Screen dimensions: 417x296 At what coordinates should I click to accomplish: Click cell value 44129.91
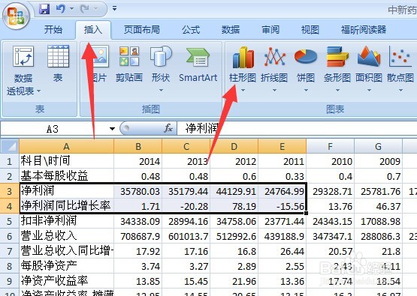(x=234, y=191)
